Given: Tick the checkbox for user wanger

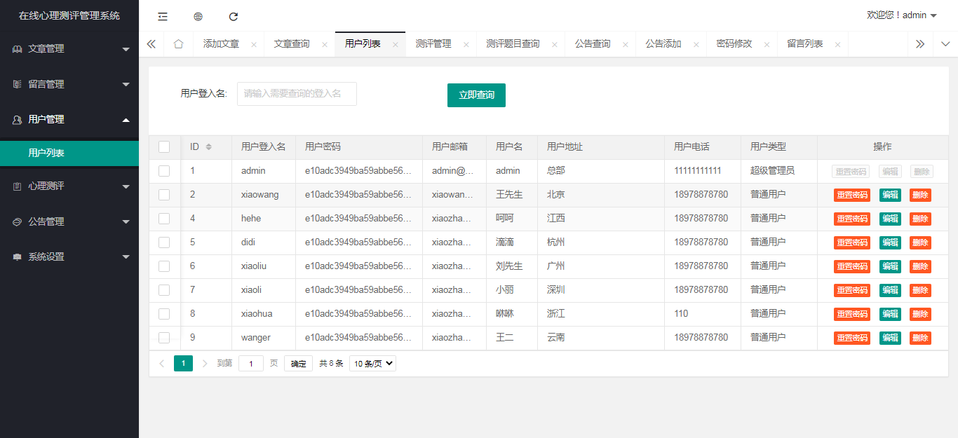Looking at the screenshot, I should 164,338.
